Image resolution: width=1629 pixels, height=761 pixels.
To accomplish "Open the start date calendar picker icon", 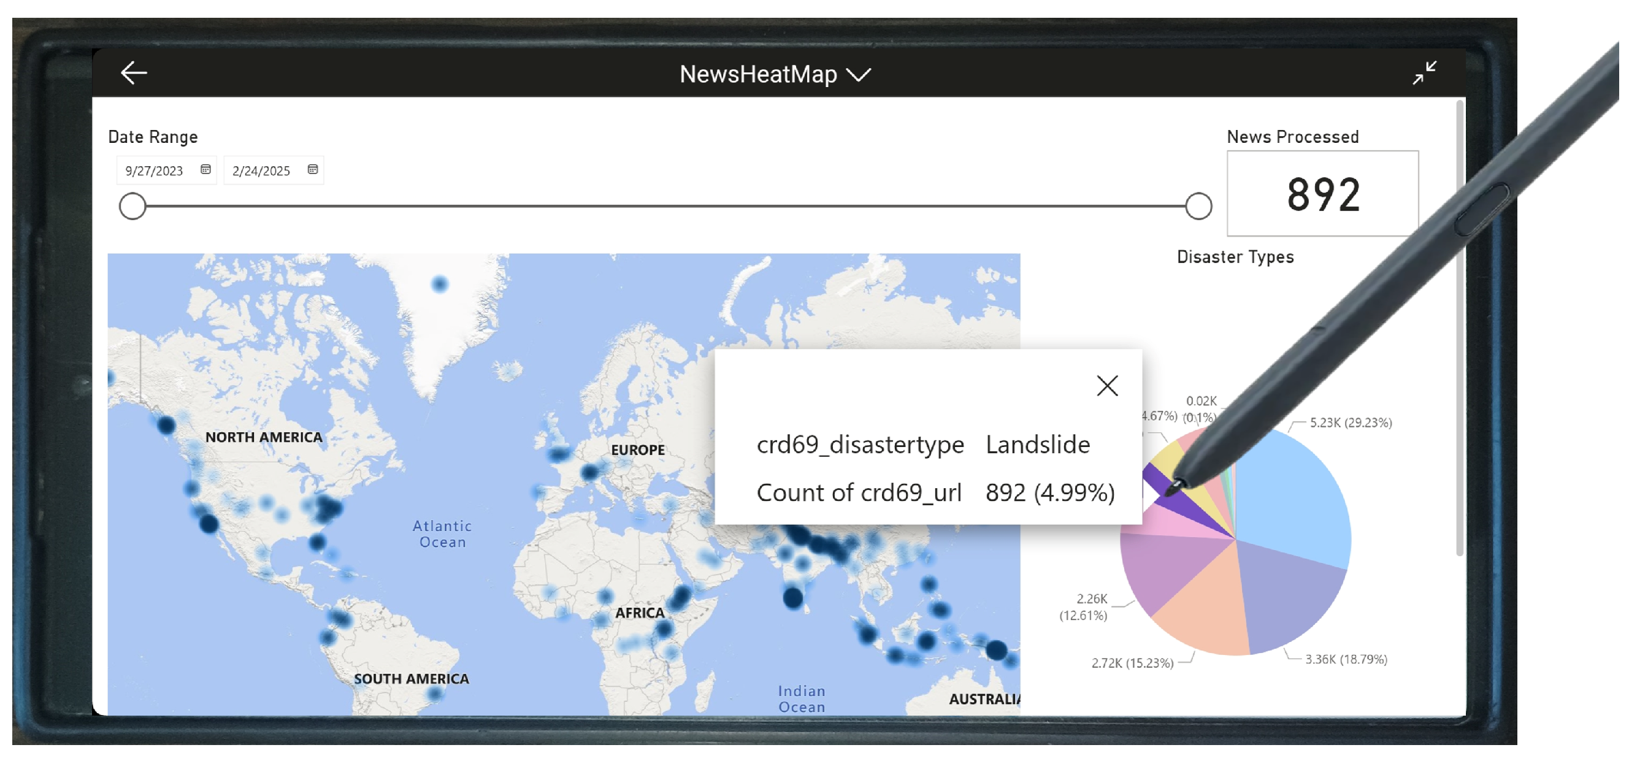I will pyautogui.click(x=205, y=169).
